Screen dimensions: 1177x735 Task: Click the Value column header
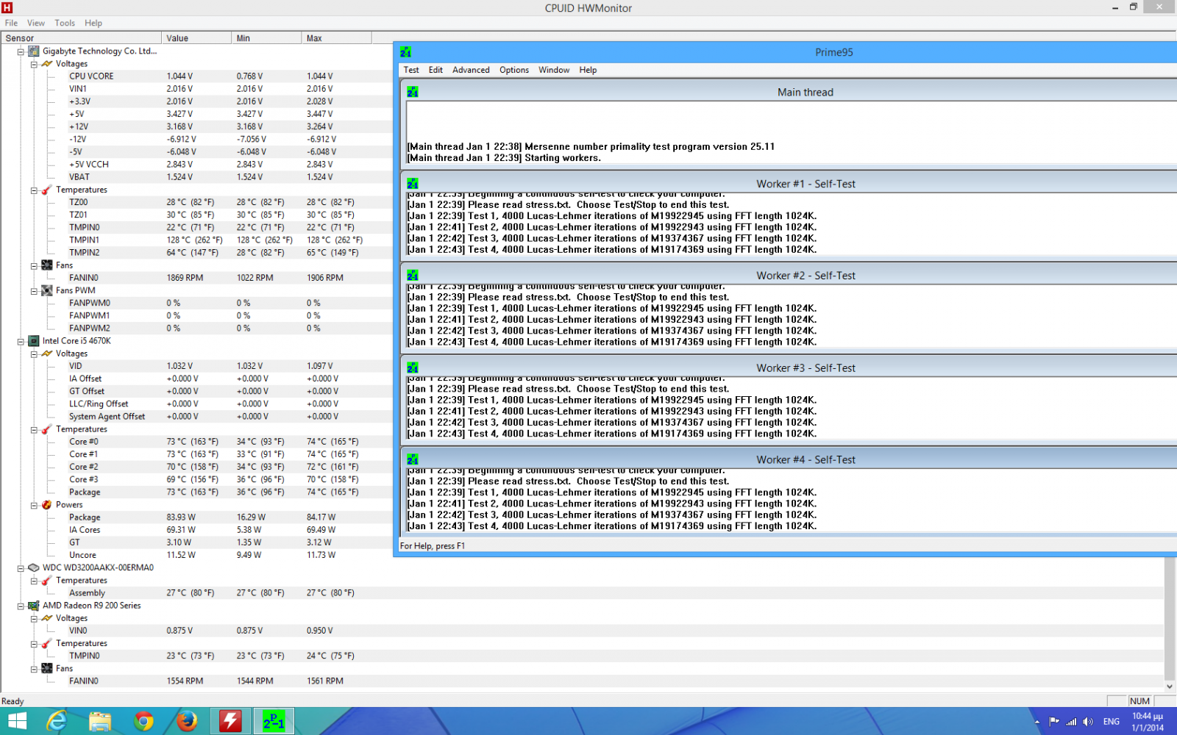point(196,38)
